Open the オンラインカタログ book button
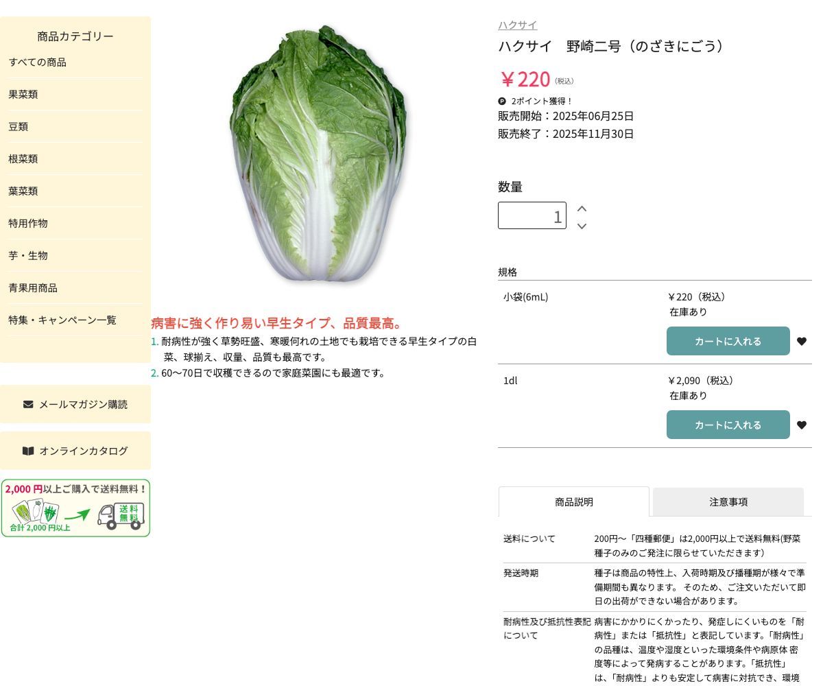Image resolution: width=823 pixels, height=686 pixels. (x=75, y=451)
